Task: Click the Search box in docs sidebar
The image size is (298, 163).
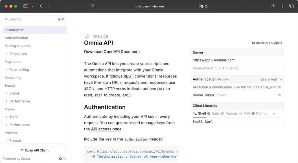Action: point(35,19)
